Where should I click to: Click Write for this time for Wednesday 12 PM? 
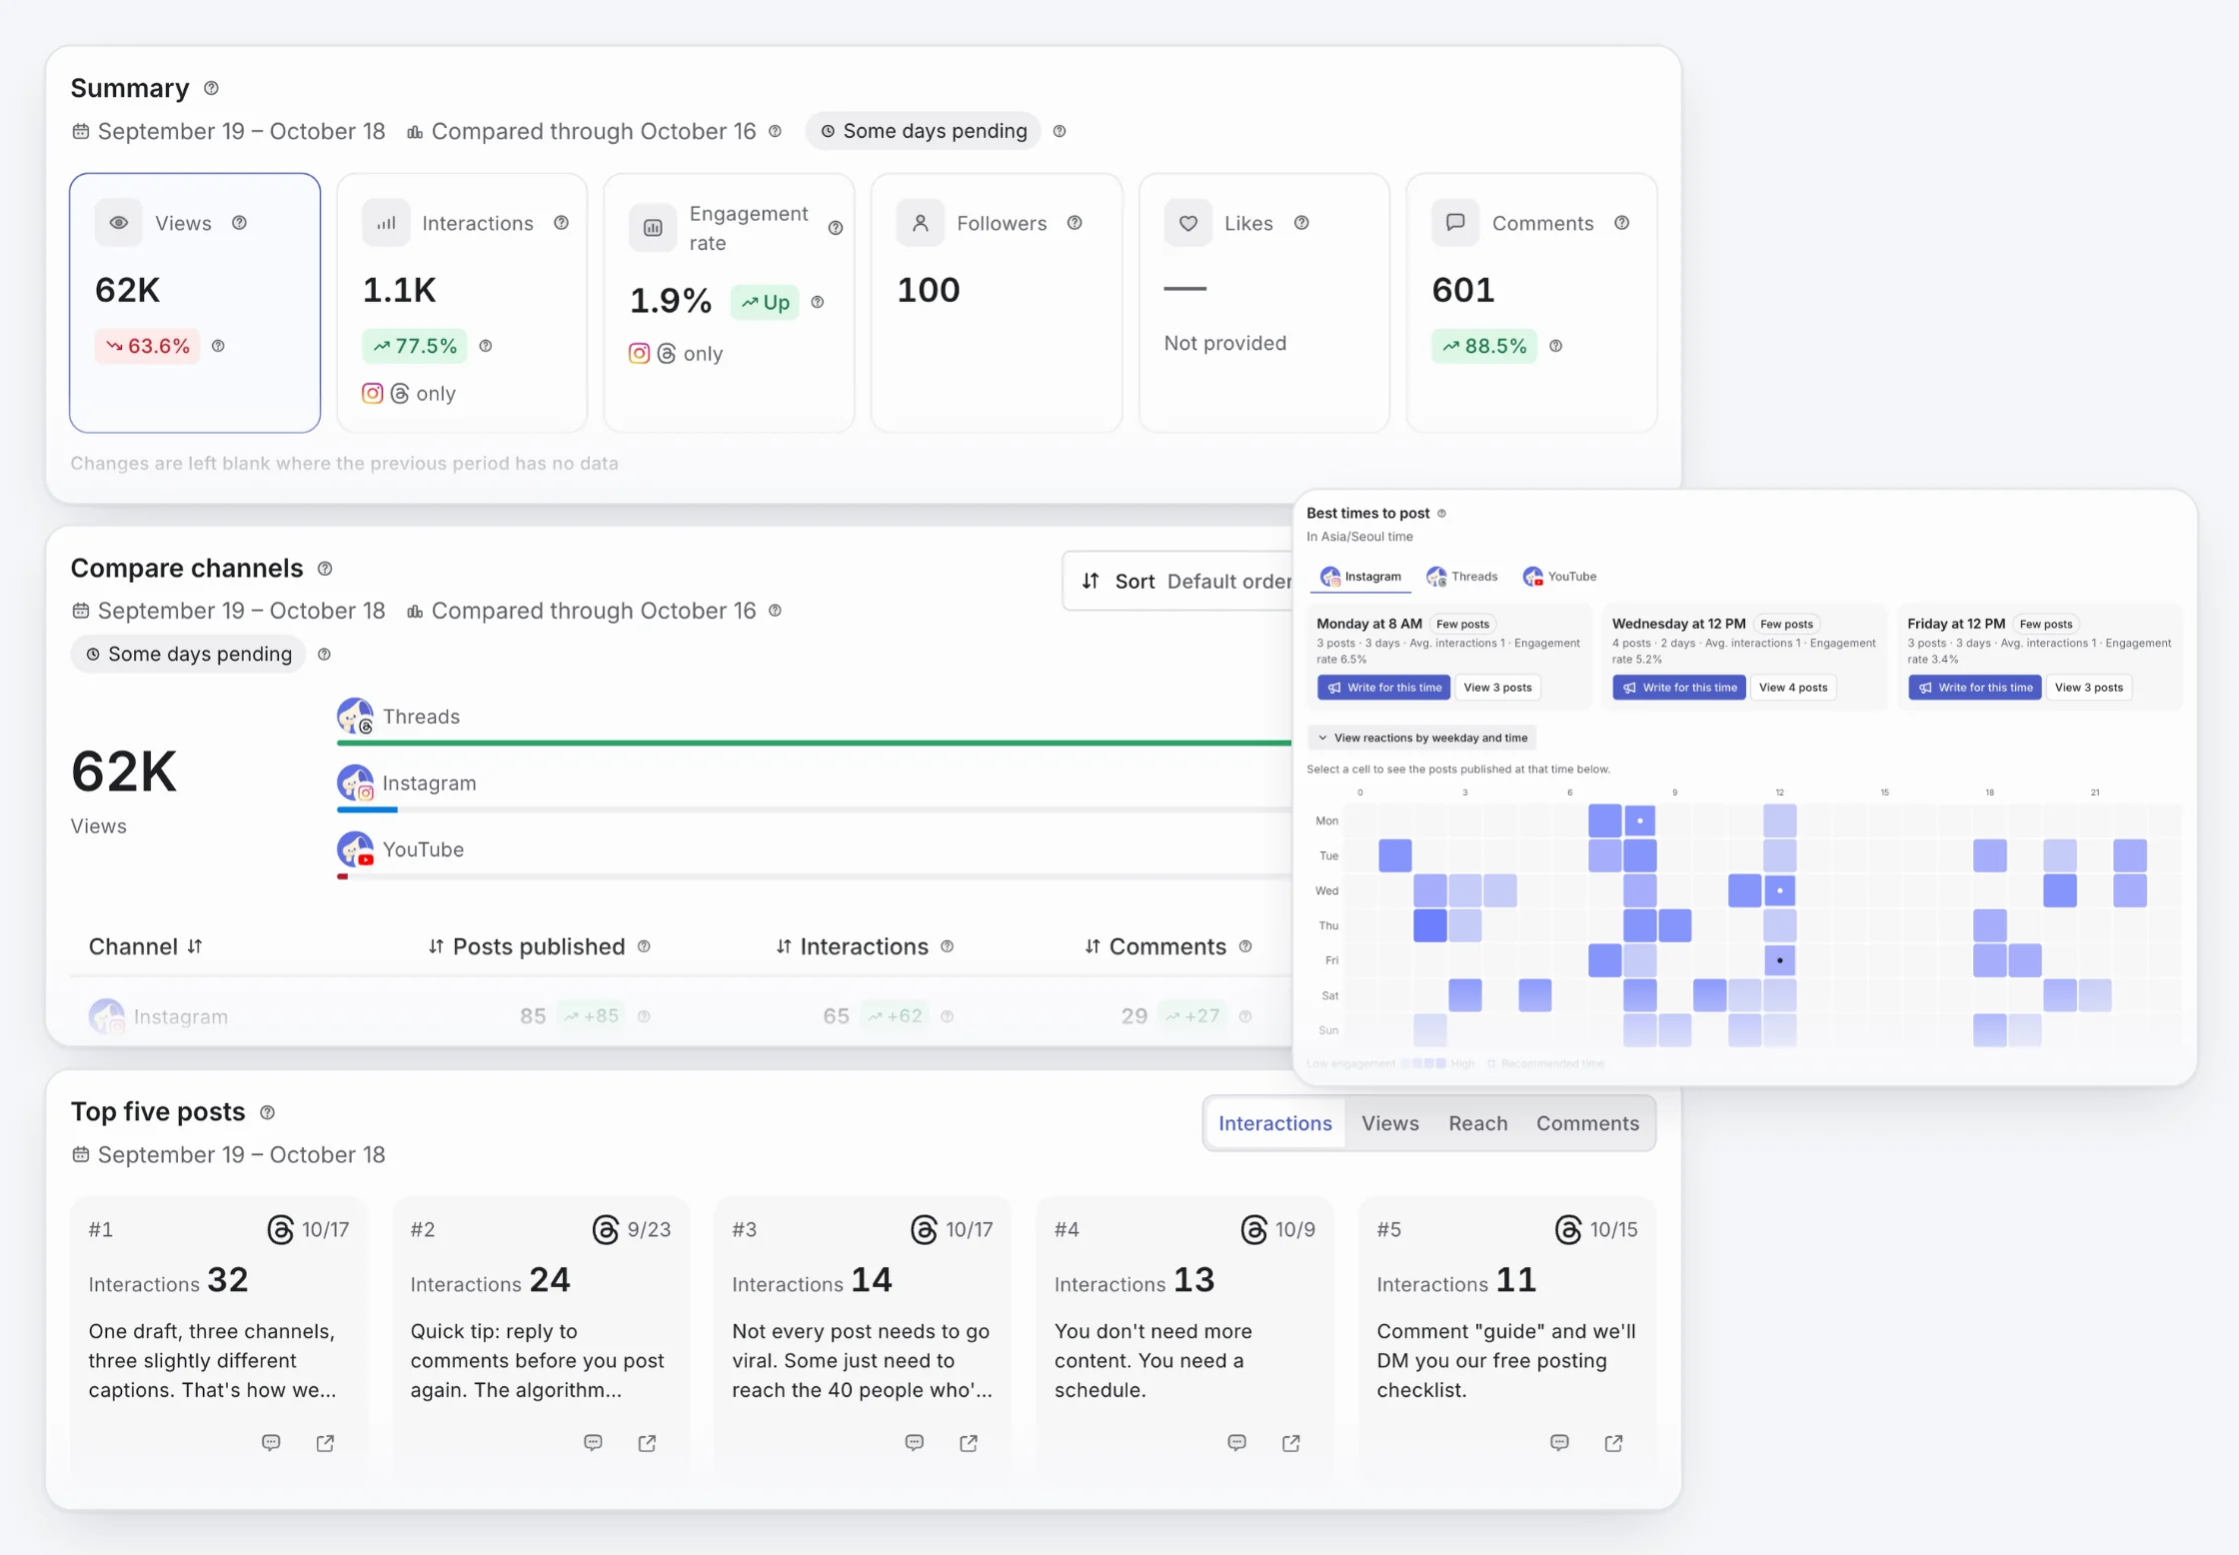pyautogui.click(x=1679, y=688)
